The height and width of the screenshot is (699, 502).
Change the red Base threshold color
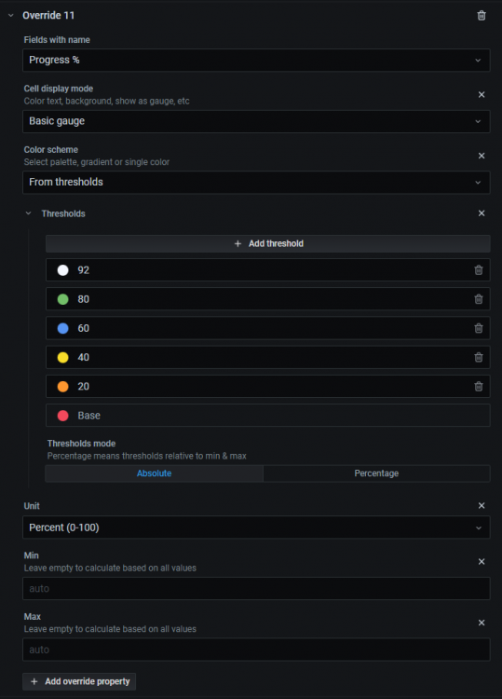pos(62,416)
